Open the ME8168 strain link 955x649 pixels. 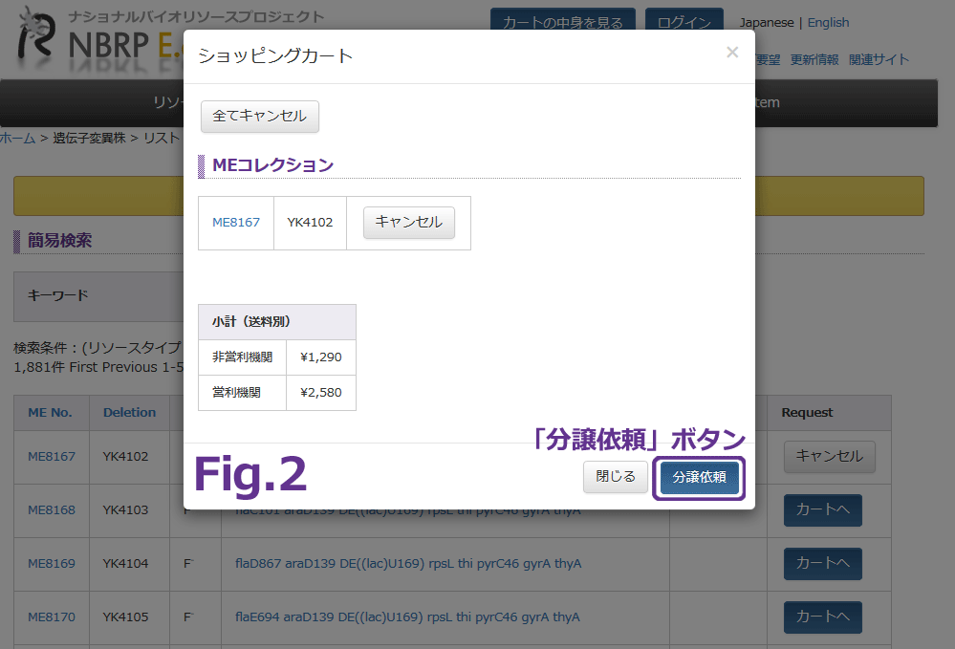52,509
